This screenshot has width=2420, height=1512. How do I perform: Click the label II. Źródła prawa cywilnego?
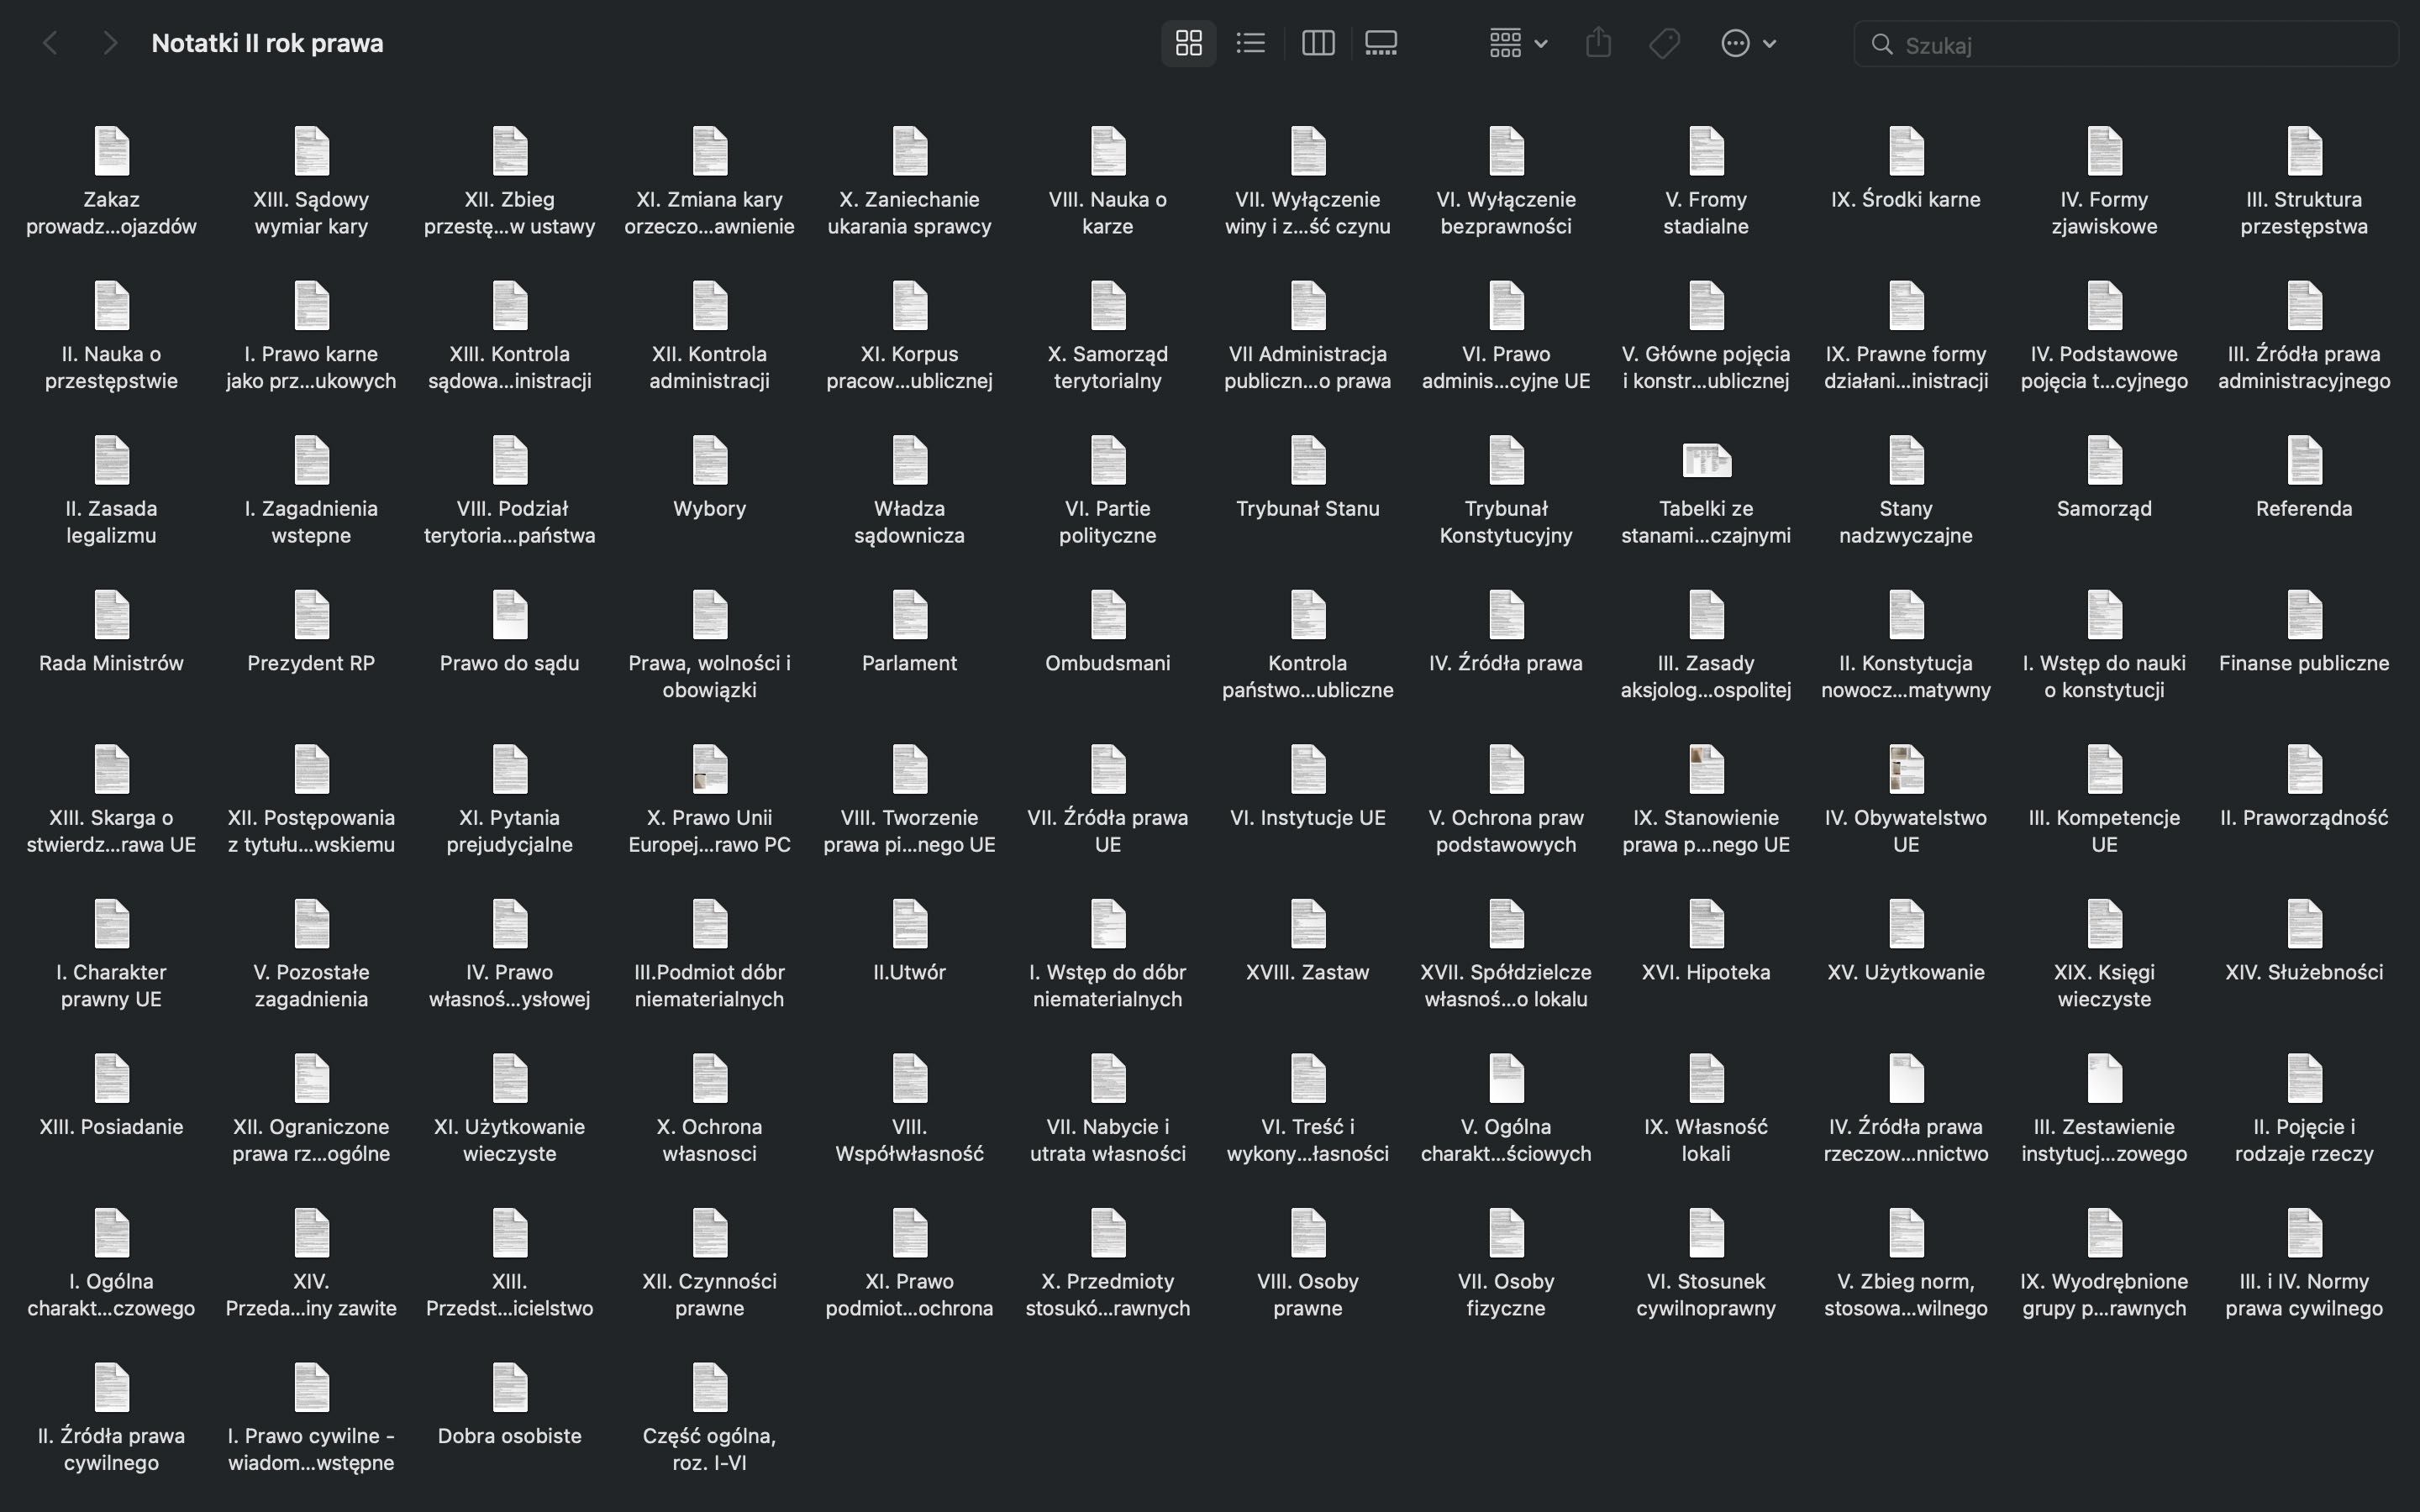[111, 1449]
